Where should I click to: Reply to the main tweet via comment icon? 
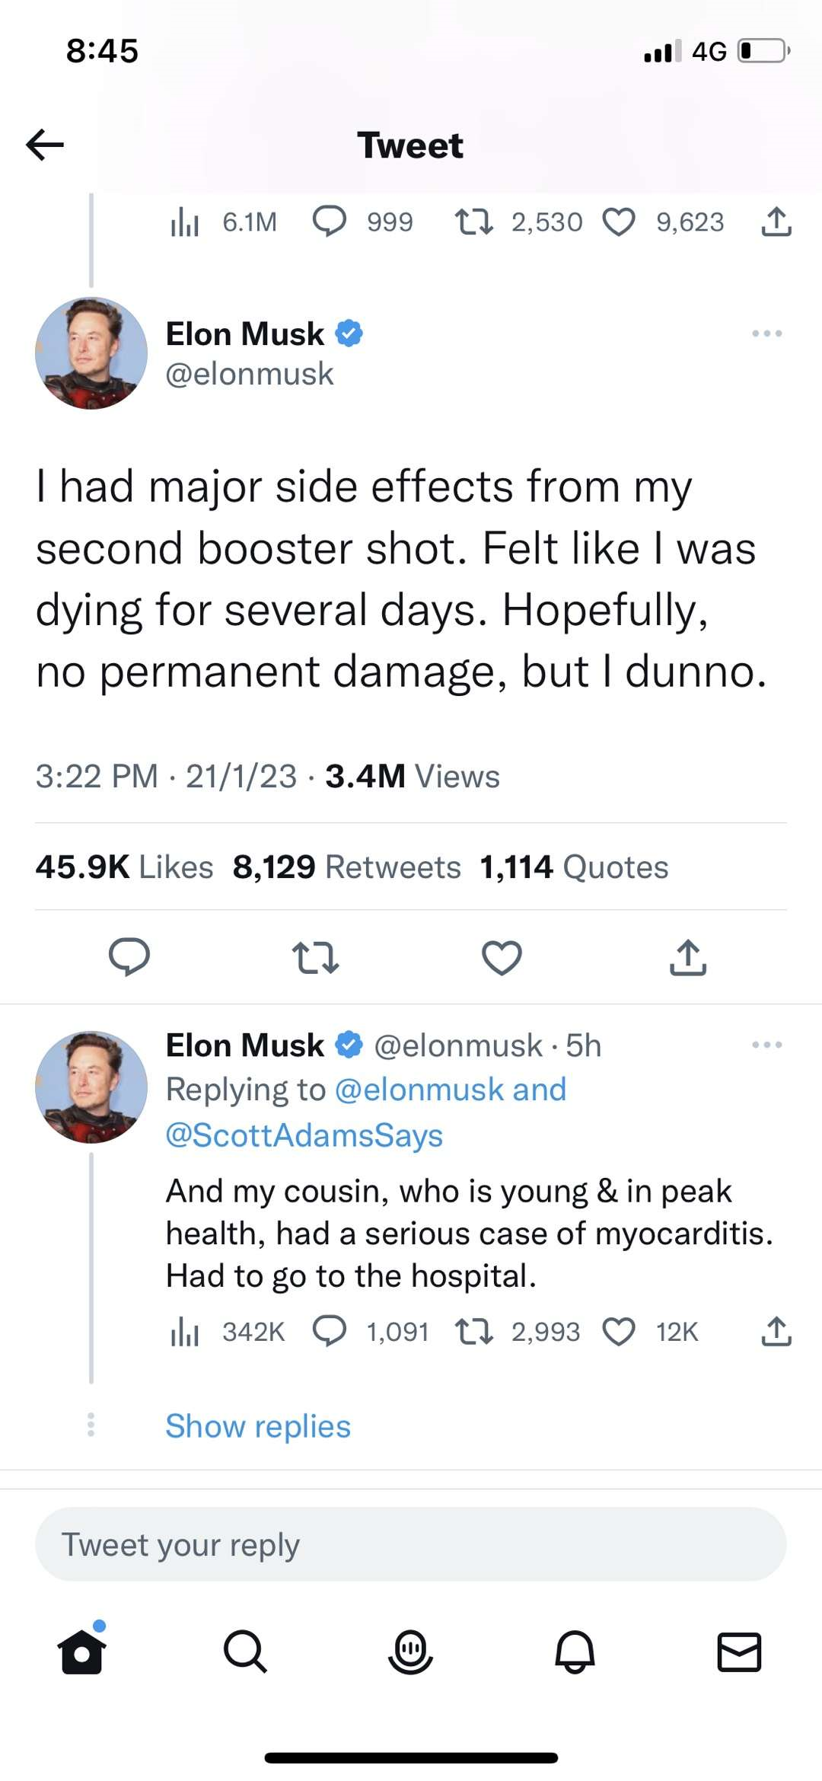tap(129, 957)
